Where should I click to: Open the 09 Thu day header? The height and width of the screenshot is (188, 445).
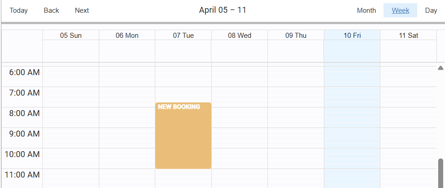(296, 36)
